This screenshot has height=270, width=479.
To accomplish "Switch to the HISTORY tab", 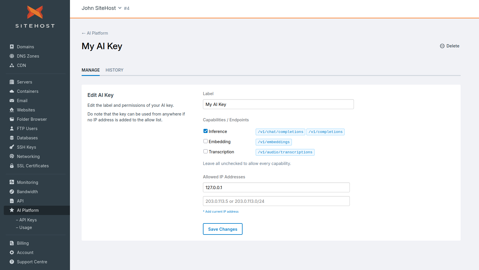I will [x=114, y=70].
